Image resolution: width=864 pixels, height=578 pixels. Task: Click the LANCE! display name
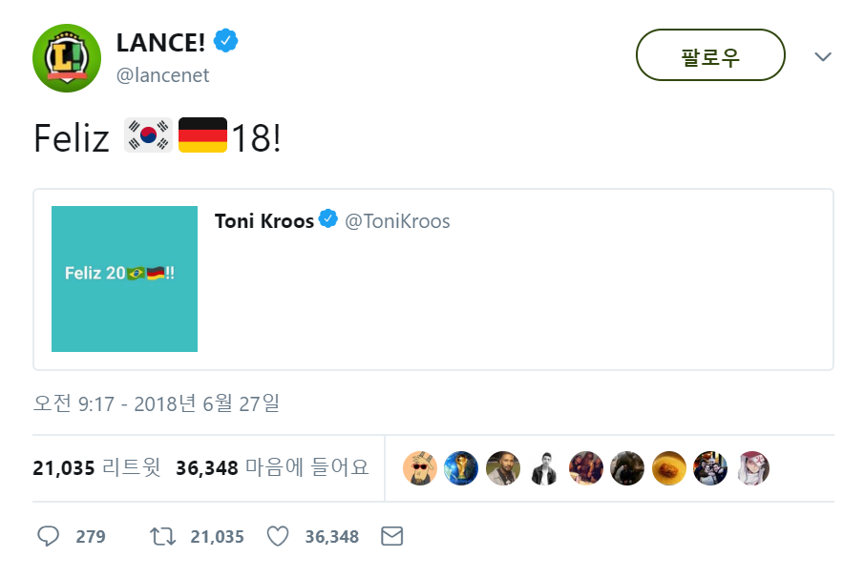[159, 42]
